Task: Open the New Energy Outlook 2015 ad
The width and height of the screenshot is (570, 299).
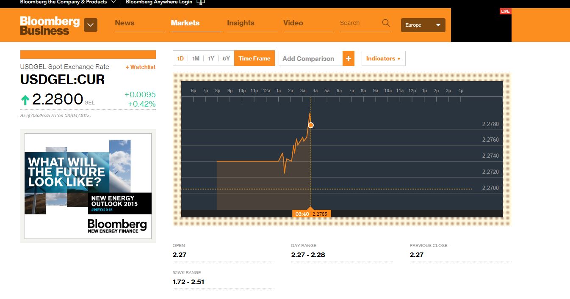Action: pyautogui.click(x=88, y=186)
